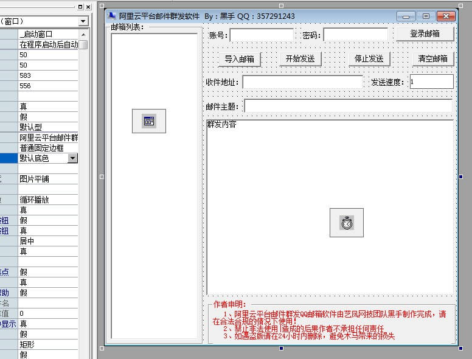Click the 普通固定边框 border property value

tap(48, 148)
